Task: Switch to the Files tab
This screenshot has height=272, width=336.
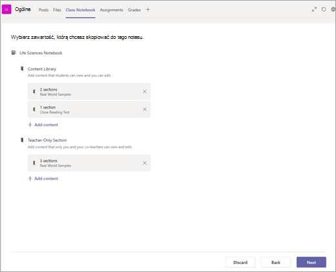Action: tap(57, 10)
